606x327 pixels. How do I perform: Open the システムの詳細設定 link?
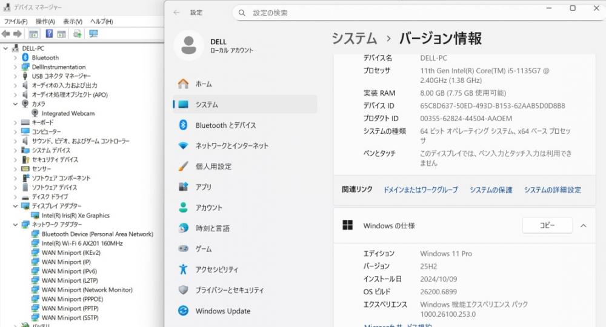click(552, 190)
